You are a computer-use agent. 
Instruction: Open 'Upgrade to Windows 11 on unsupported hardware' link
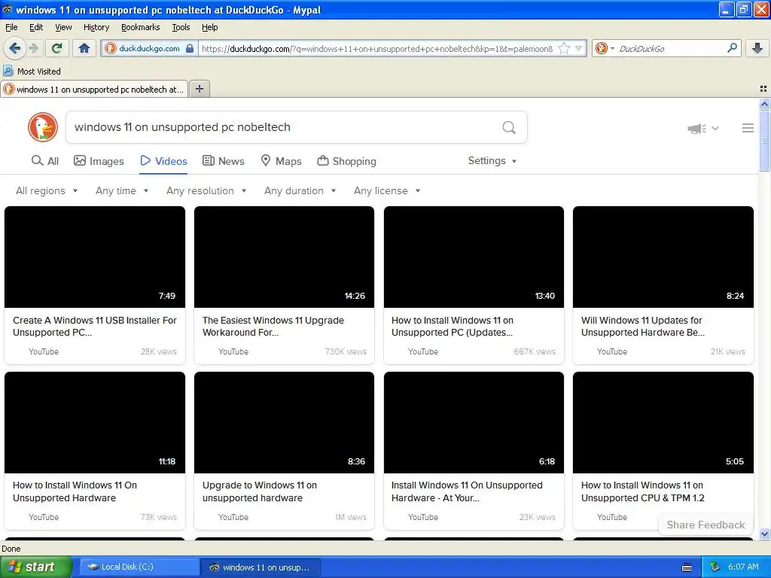click(259, 491)
